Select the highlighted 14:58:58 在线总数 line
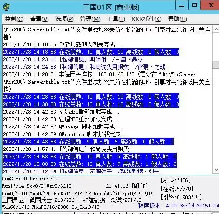The image size is (219, 214). click(90, 157)
